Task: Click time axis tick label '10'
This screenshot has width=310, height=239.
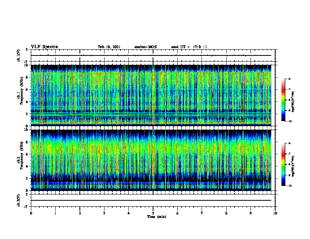Action: click(275, 213)
